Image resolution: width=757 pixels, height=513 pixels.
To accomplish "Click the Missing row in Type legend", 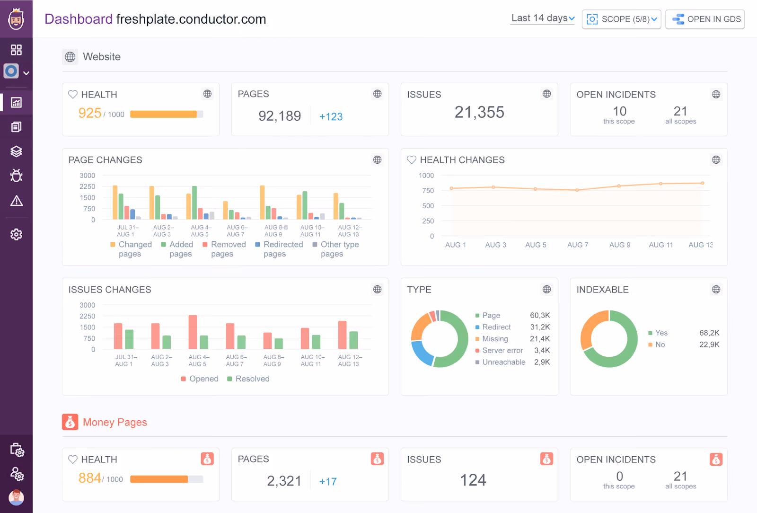I will [x=513, y=339].
